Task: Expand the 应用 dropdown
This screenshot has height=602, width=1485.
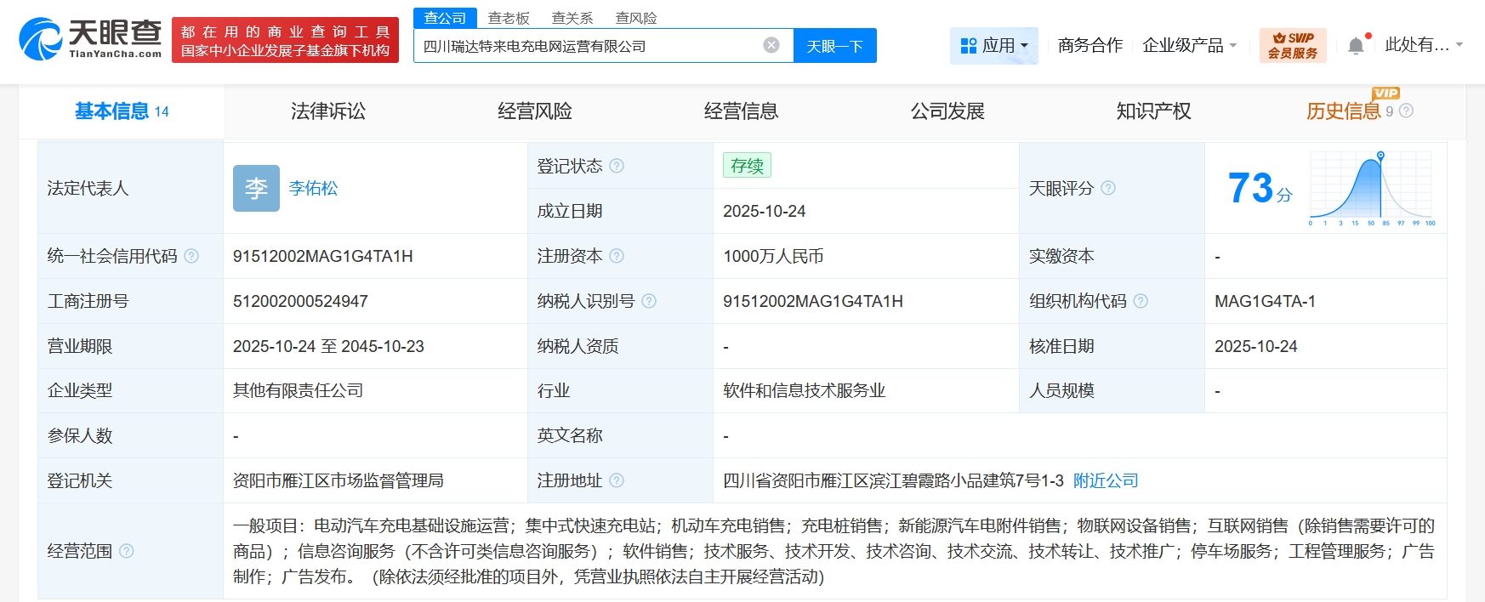Action: 994,46
